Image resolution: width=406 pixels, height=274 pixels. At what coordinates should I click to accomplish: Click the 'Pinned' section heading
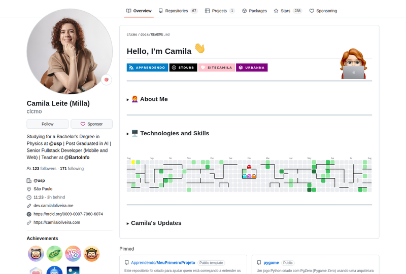(126, 249)
